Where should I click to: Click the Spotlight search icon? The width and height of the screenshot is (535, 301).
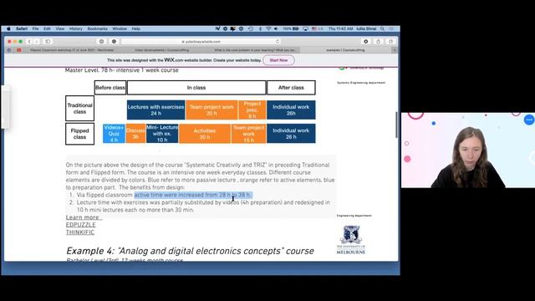coord(383,29)
